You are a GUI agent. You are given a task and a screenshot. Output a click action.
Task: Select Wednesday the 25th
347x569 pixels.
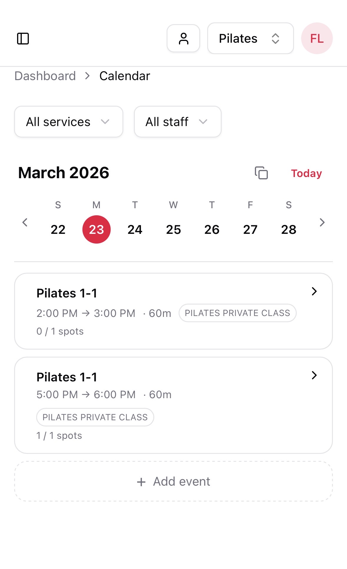coord(173,229)
